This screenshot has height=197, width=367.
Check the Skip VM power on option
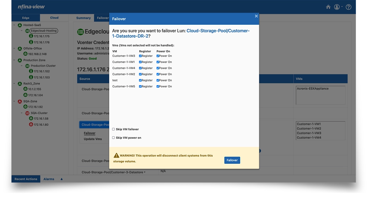pyautogui.click(x=113, y=137)
